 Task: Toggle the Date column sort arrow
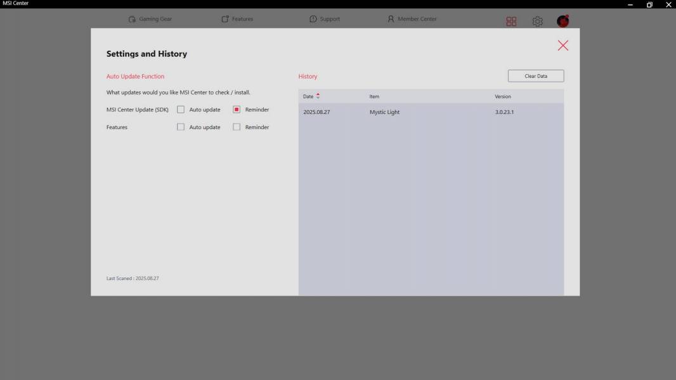[318, 96]
